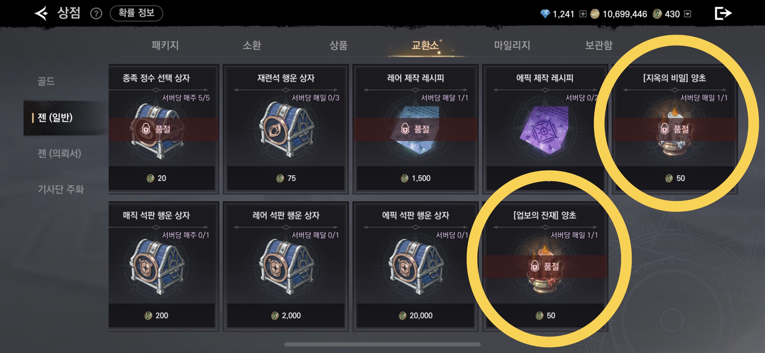Tap the diamond plus button to add gems
The height and width of the screenshot is (353, 765).
(583, 14)
